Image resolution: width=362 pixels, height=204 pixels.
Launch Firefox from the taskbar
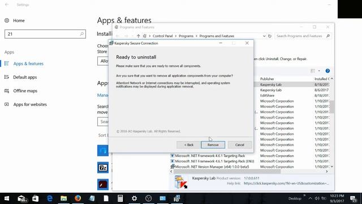click(78, 198)
